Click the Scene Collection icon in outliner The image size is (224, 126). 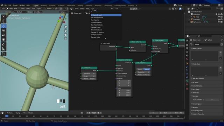(189, 12)
